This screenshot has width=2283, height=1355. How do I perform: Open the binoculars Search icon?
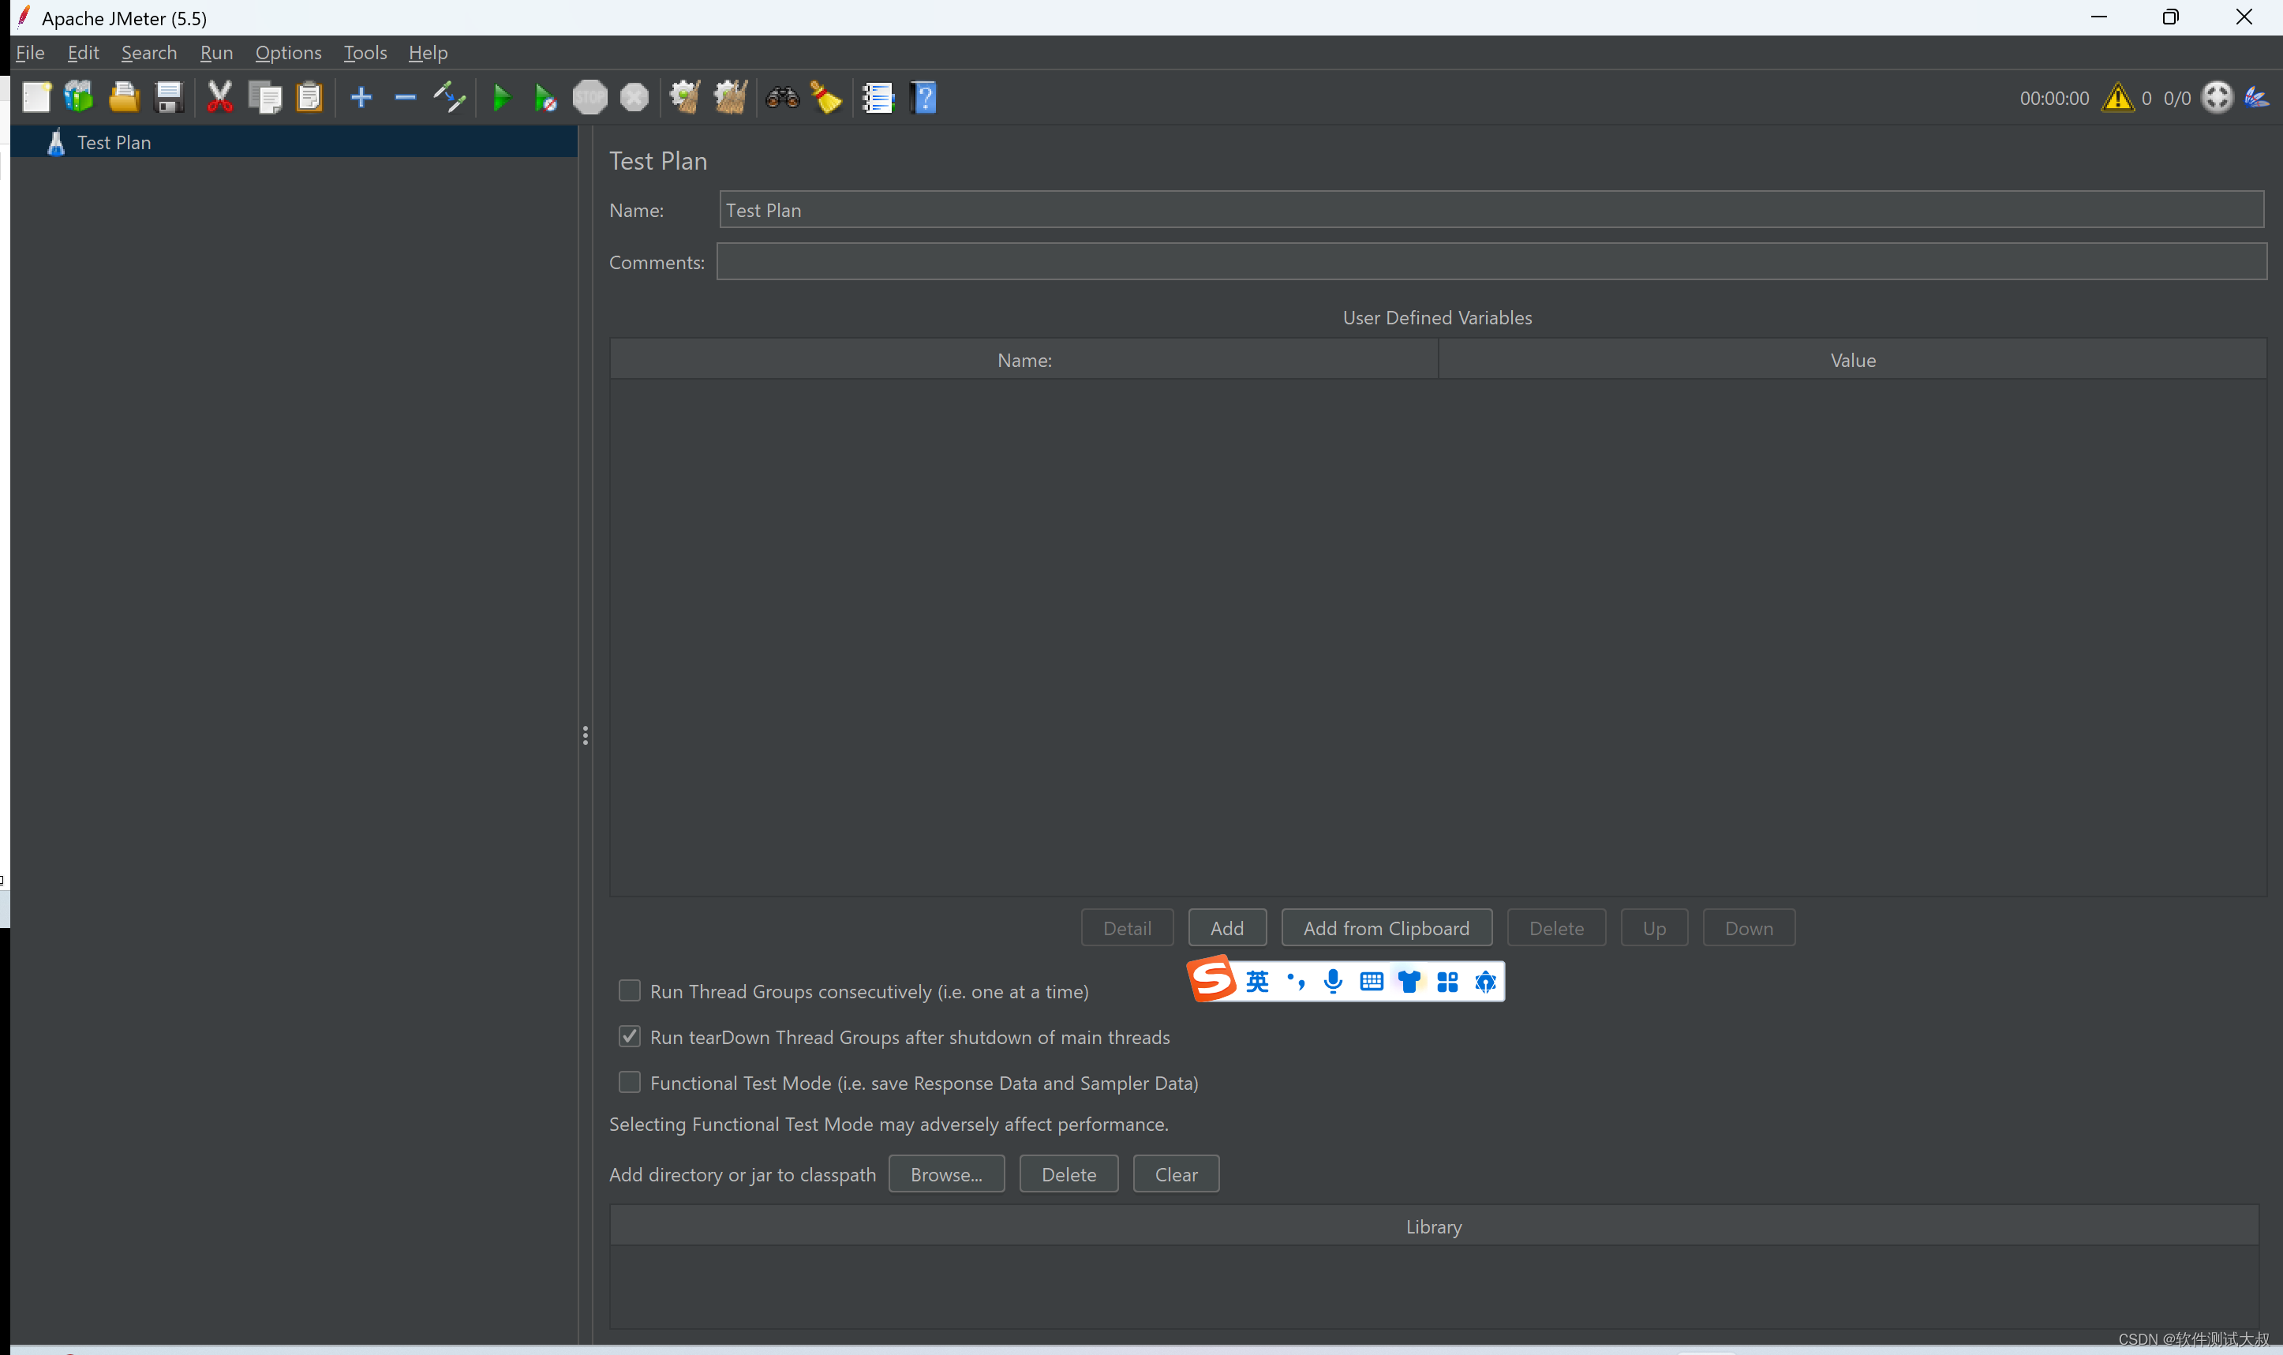(782, 97)
